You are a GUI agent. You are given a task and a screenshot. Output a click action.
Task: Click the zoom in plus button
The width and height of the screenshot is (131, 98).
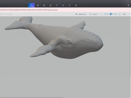coord(120,14)
